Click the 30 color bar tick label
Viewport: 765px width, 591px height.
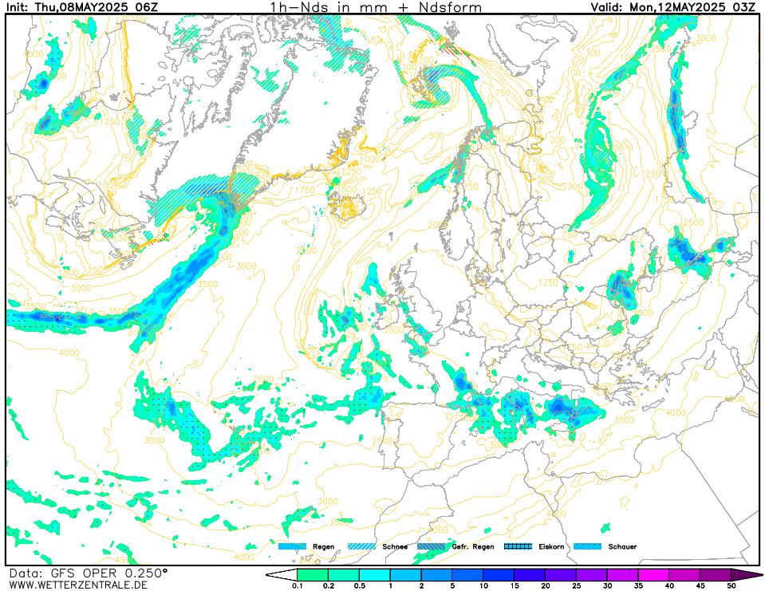(607, 585)
